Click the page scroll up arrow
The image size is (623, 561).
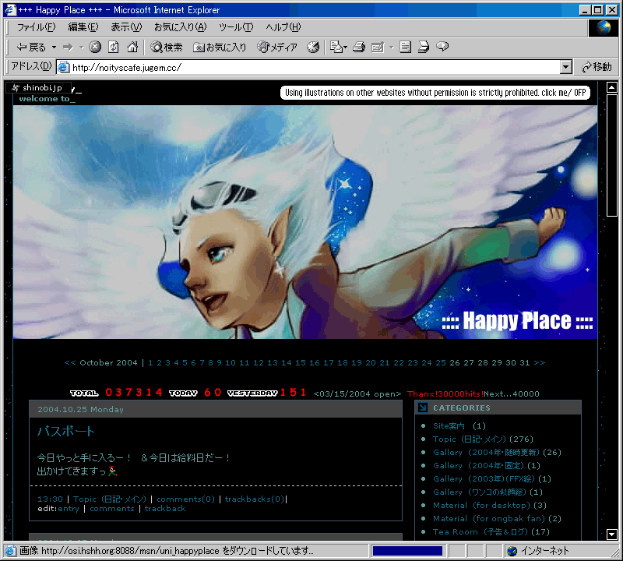(x=612, y=87)
